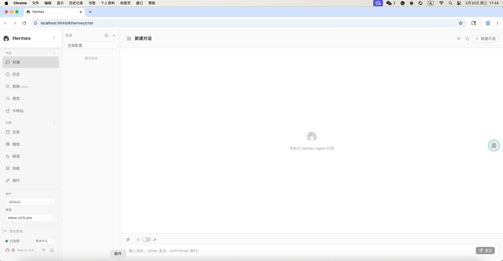The height and width of the screenshot is (261, 503).
Task: Open the 文件 menu in the menu bar
Action: pos(36,3)
